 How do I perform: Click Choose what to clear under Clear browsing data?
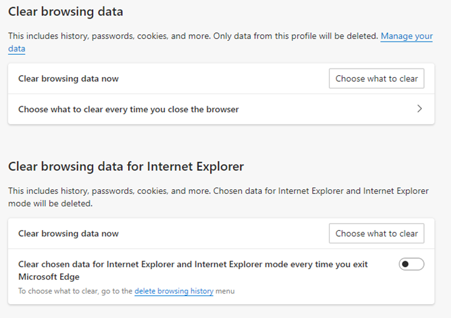(x=376, y=79)
